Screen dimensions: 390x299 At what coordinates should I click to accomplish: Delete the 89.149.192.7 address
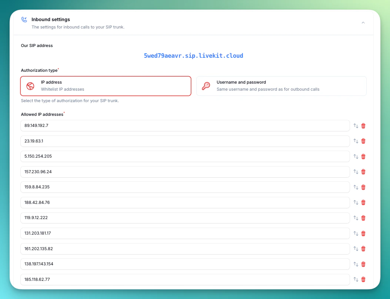point(363,126)
